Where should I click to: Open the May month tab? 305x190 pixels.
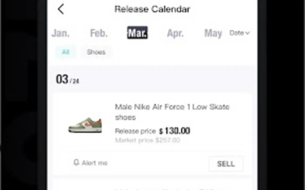213,33
